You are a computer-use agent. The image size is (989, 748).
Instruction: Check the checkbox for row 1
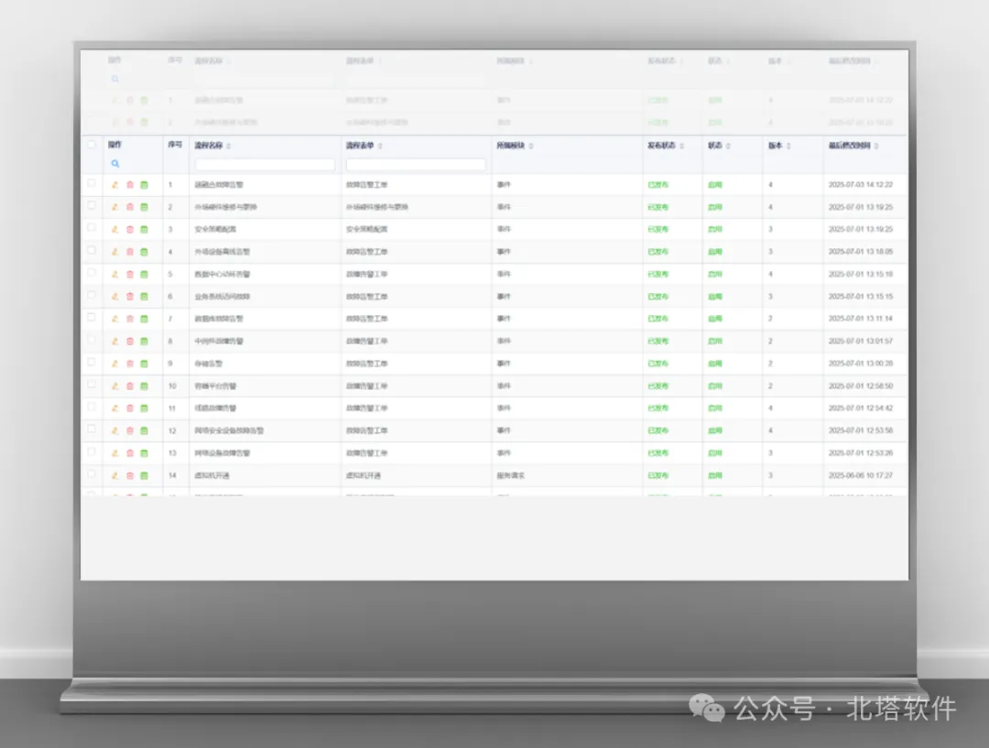click(x=92, y=183)
